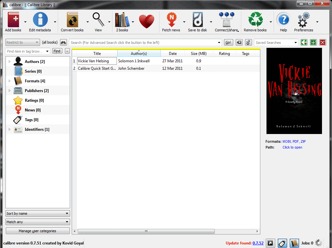This screenshot has width=332, height=248.
Task: Save current search with green plus
Action: coord(313,42)
